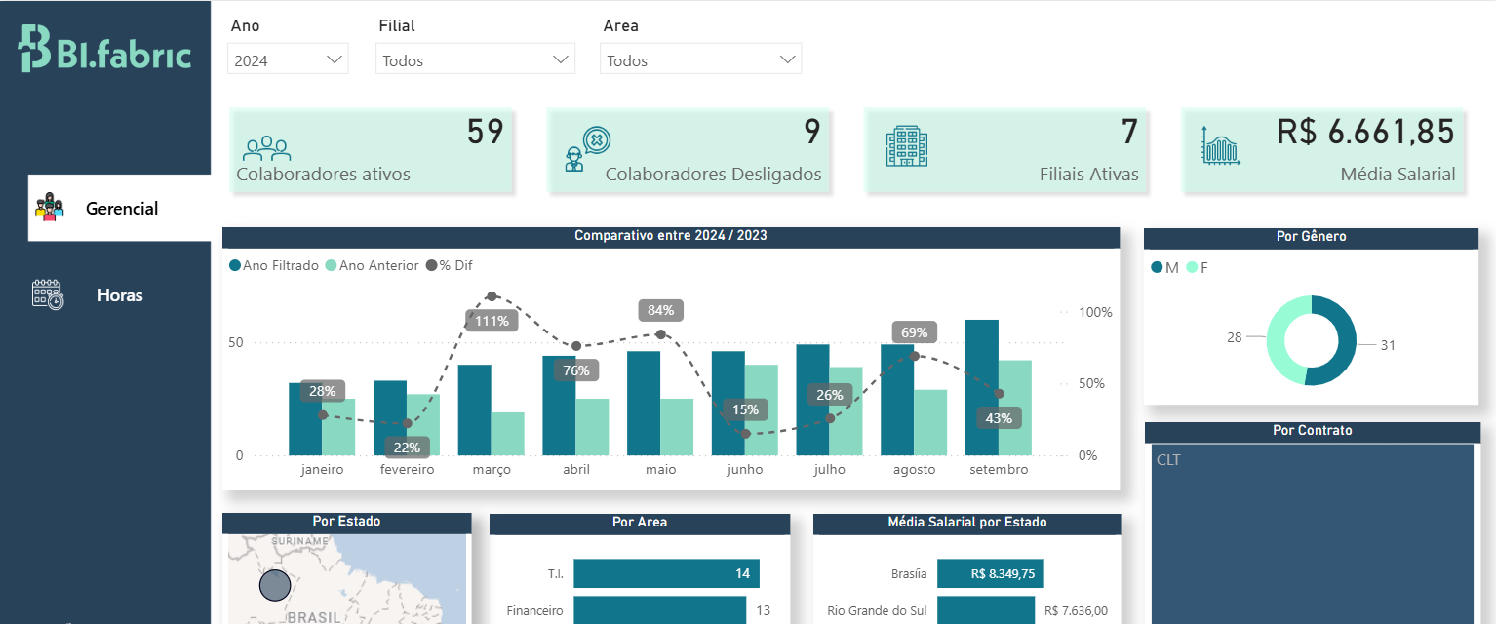Toggle the Ano Filtrado legend item
Viewport: 1496px width, 624px height.
(274, 265)
